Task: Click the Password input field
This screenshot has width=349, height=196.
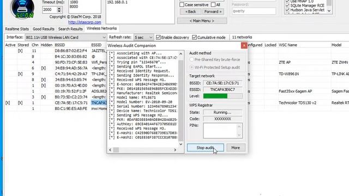Action: [x=254, y=11]
